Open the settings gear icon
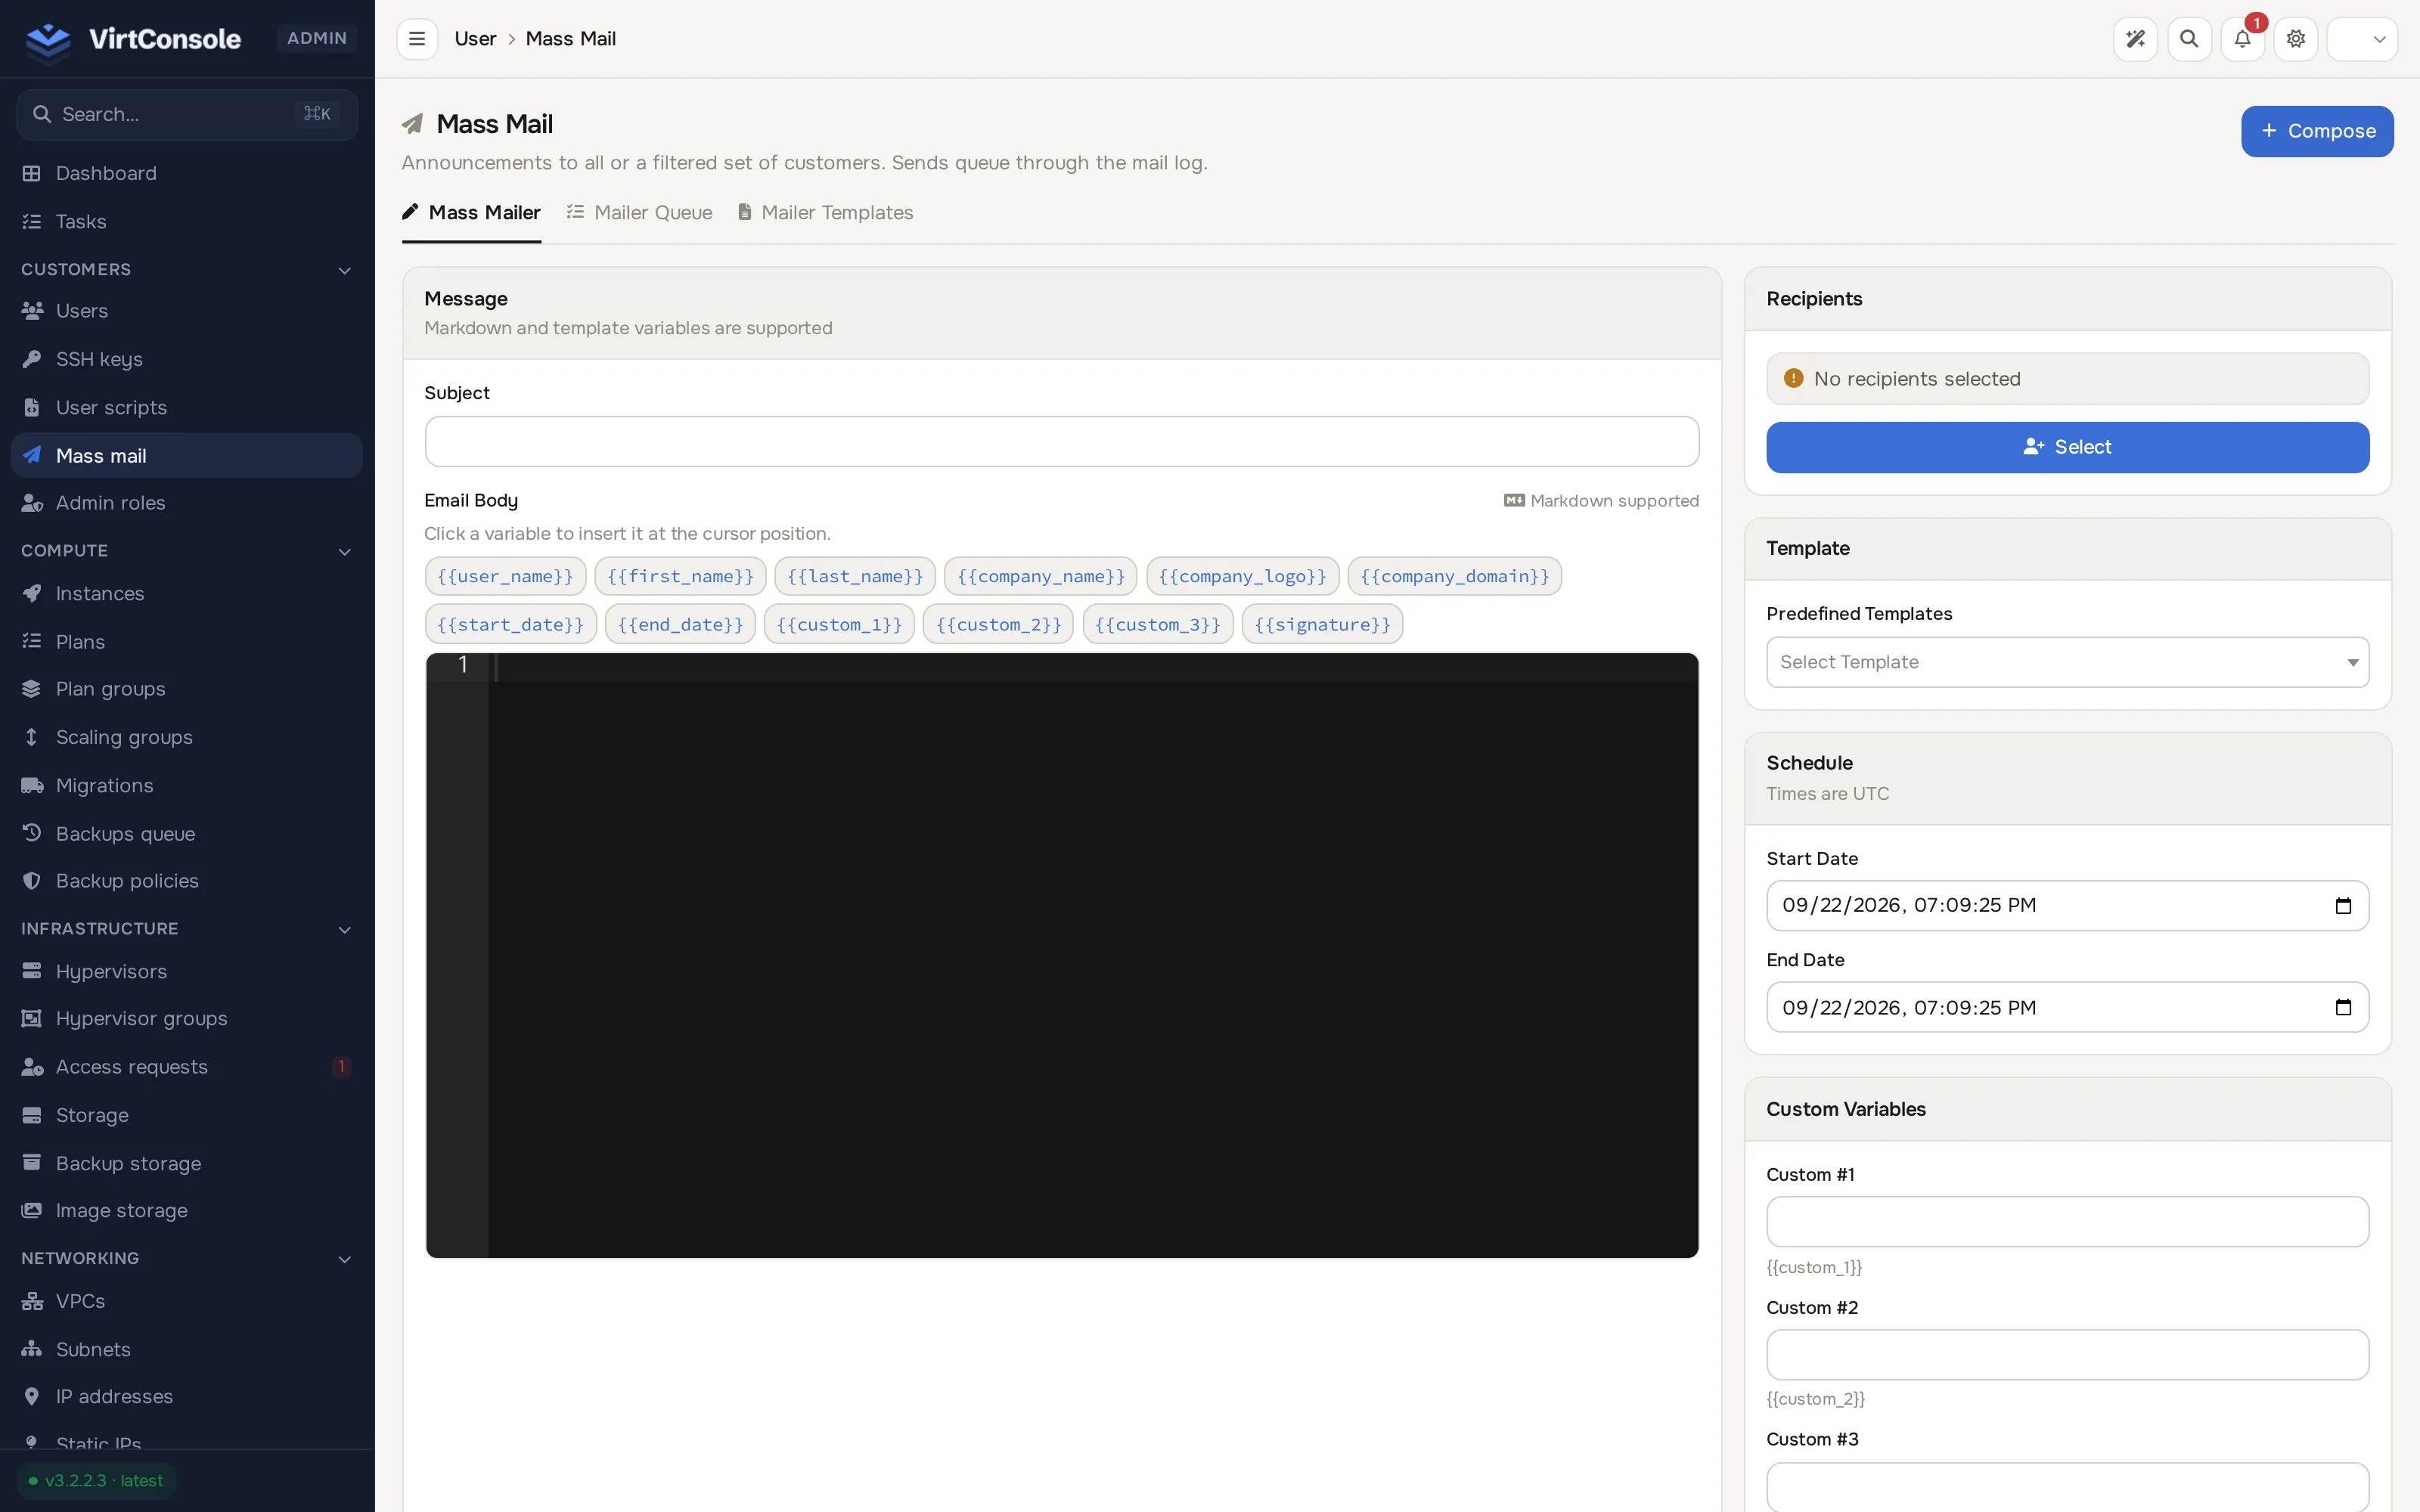This screenshot has height=1512, width=2420. pos(2296,39)
